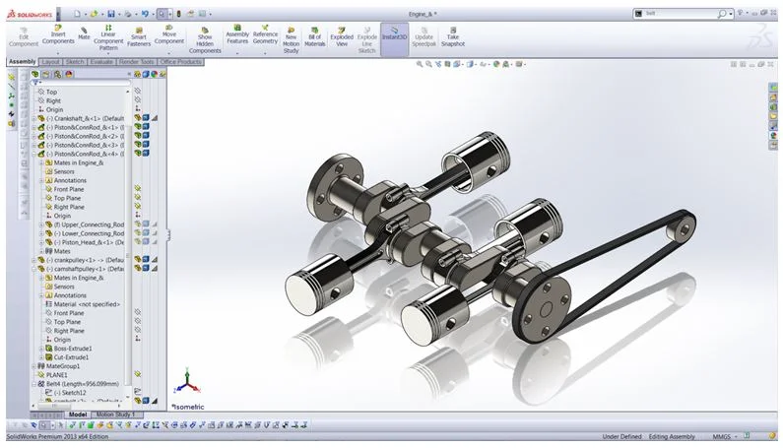The width and height of the screenshot is (783, 448).
Task: Select the Model tab at bottom
Action: point(78,415)
